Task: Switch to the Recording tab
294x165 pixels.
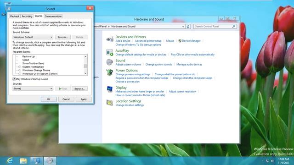Action: (x=27, y=16)
